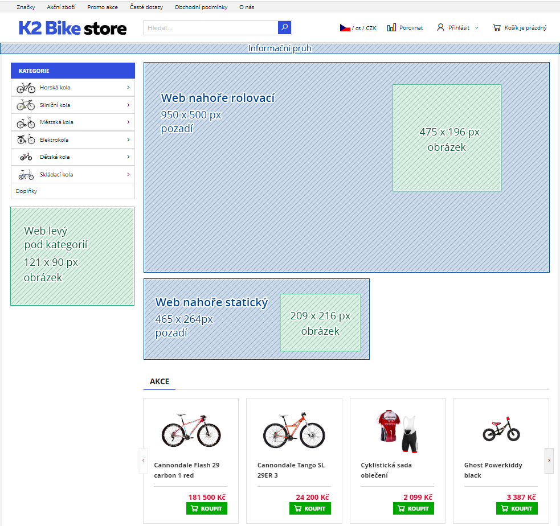Expand Silniční kola category chevron
This screenshot has height=526, width=560.
[128, 105]
